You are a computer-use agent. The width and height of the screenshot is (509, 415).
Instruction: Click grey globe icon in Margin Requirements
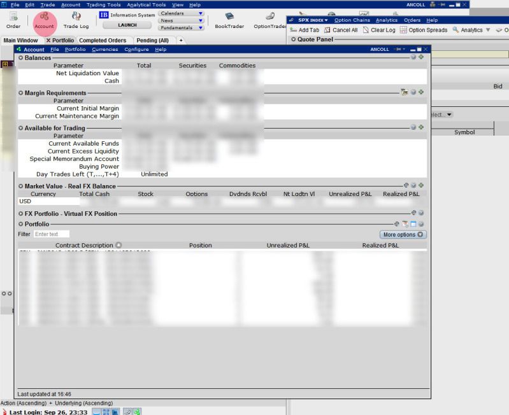point(413,92)
